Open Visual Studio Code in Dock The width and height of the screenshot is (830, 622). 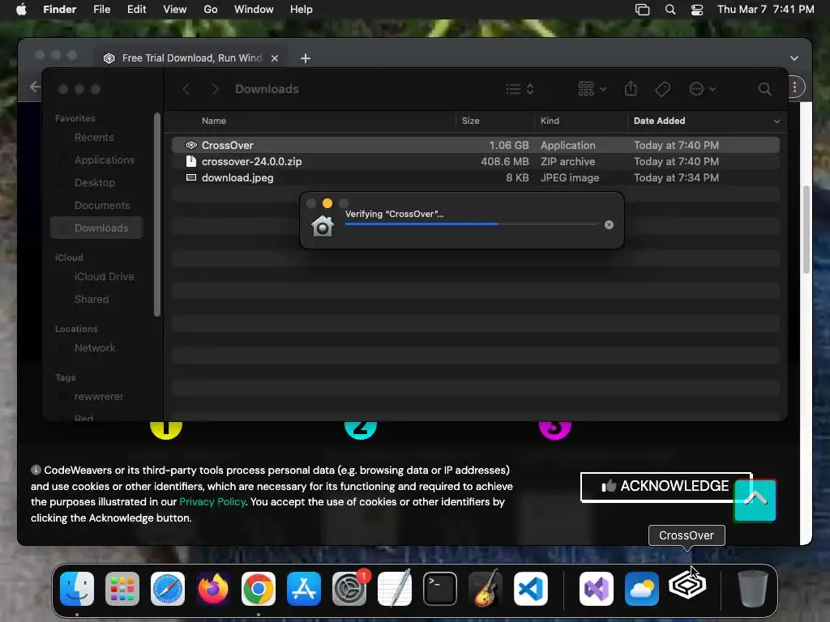pyautogui.click(x=530, y=589)
